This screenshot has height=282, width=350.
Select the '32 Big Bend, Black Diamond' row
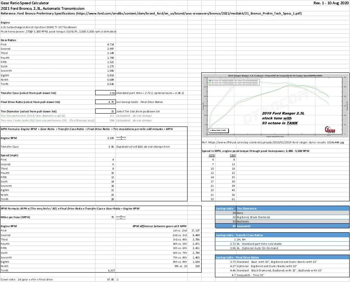(282, 217)
